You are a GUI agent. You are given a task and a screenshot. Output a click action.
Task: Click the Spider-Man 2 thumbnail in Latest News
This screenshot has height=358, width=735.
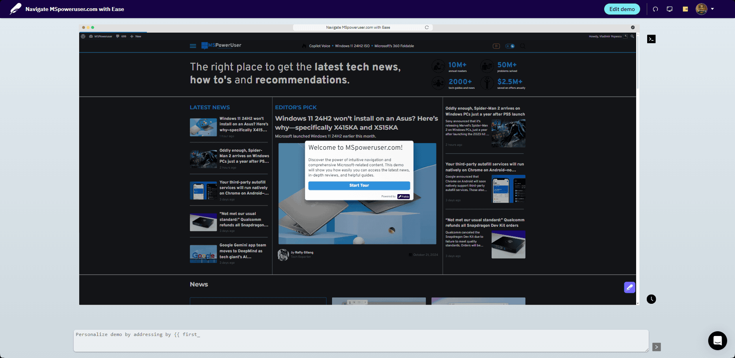click(203, 159)
